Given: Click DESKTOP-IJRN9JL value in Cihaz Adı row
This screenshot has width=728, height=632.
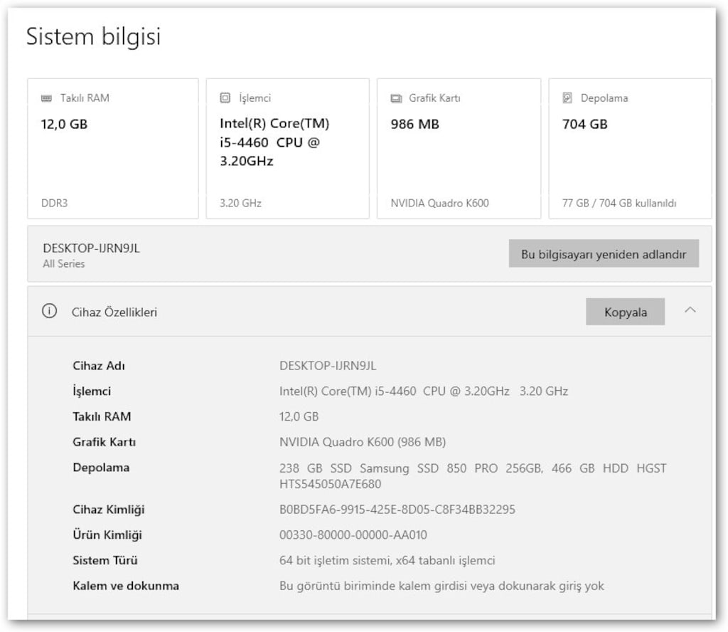Looking at the screenshot, I should click(328, 366).
